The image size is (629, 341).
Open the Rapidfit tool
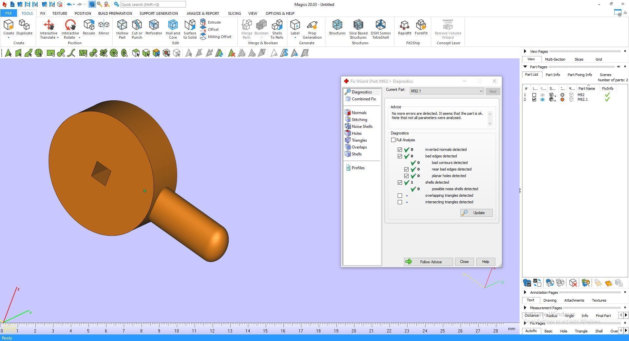pyautogui.click(x=405, y=27)
